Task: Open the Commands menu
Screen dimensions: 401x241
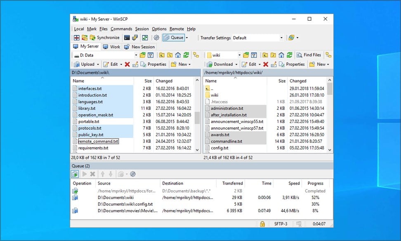Action: pos(121,29)
